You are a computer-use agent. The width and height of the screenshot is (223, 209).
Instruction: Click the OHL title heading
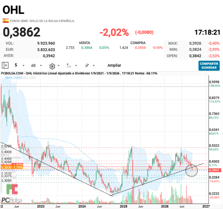[13, 10]
